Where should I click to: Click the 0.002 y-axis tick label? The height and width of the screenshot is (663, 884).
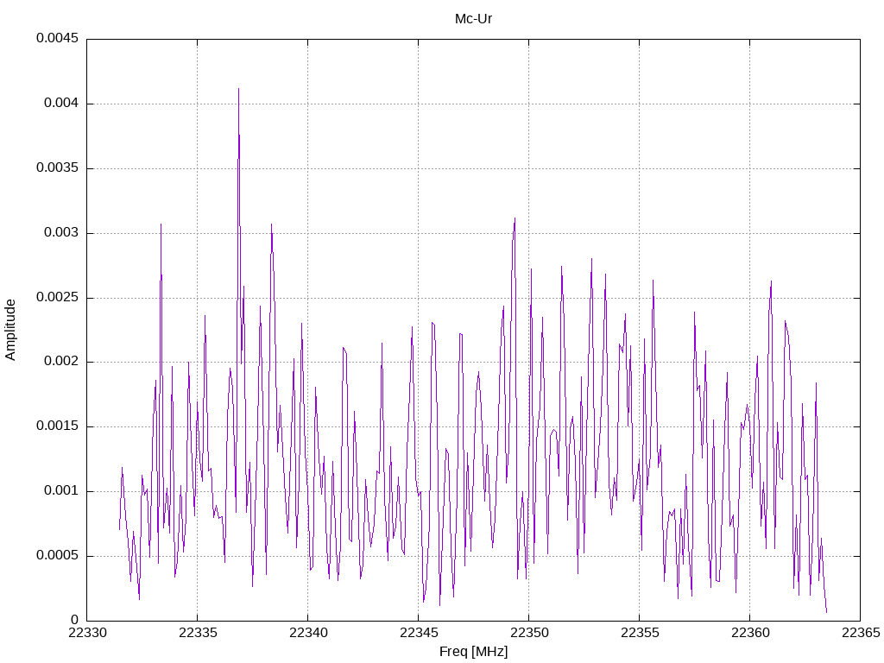[61, 362]
